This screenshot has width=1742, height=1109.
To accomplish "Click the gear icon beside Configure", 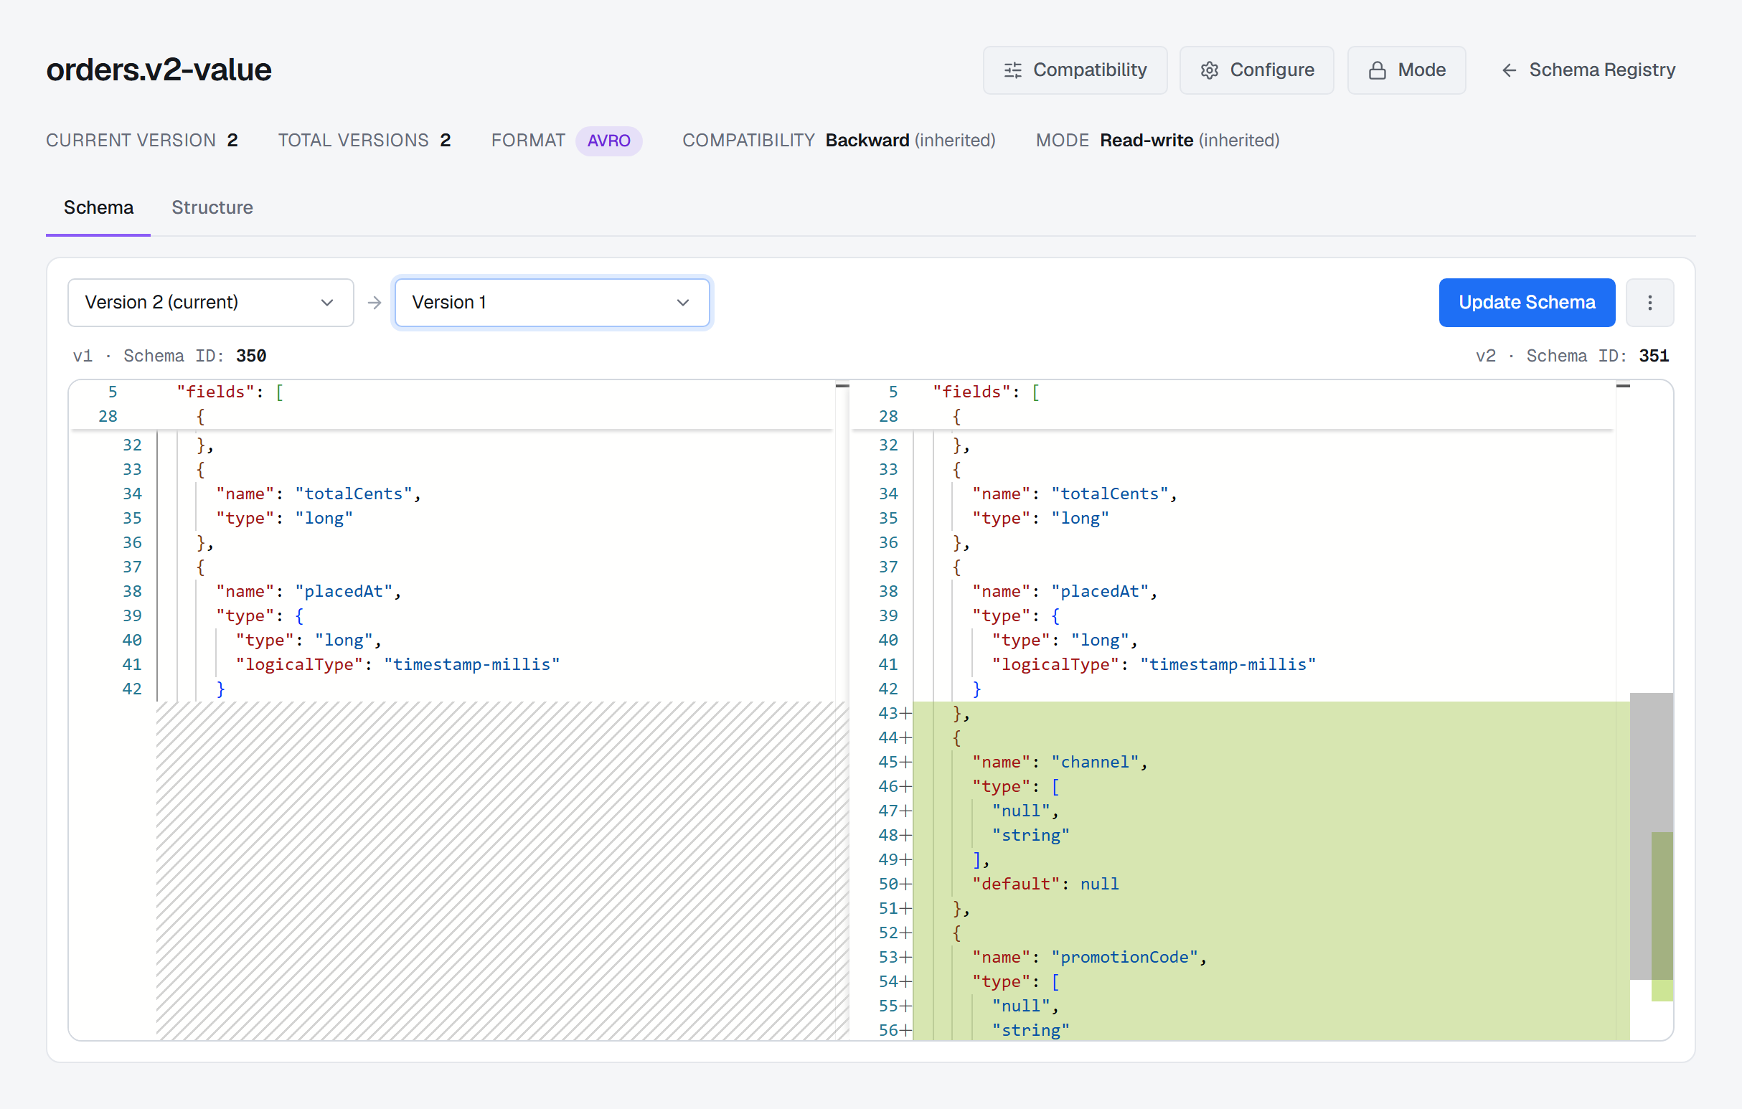I will pyautogui.click(x=1210, y=70).
